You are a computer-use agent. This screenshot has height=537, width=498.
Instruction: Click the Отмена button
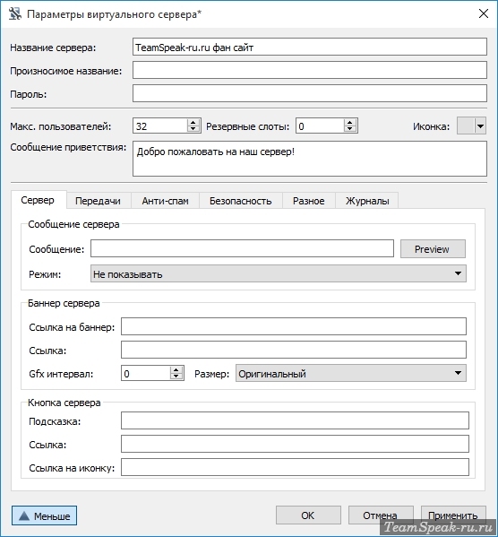381,515
